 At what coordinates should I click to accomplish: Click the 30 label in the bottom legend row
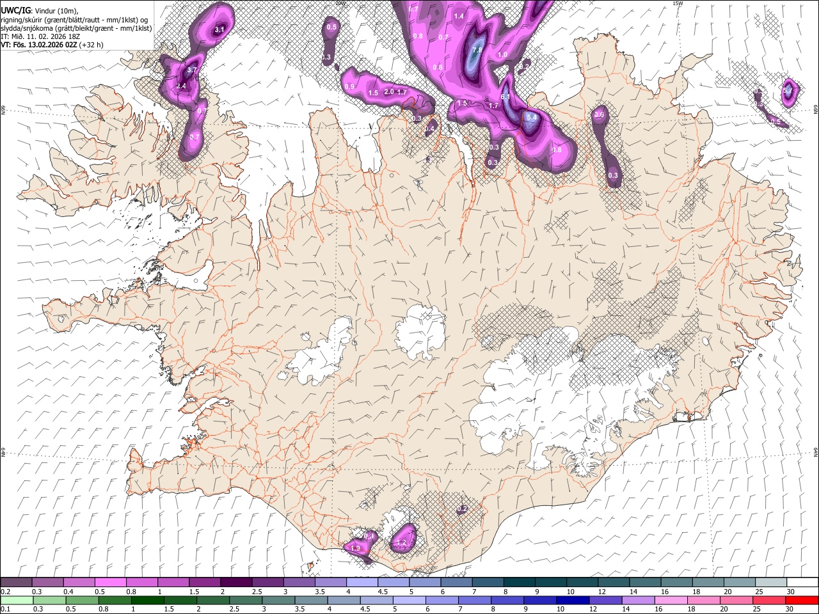[788, 609]
